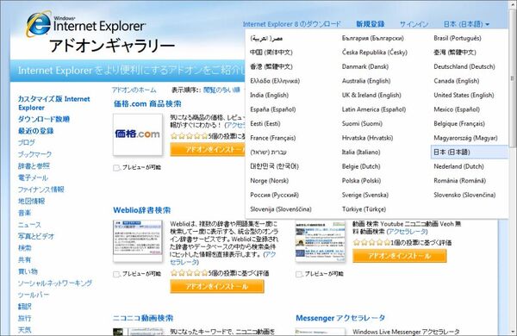Choose UK & Ireland (English) language
517x336 pixels.
(371, 96)
